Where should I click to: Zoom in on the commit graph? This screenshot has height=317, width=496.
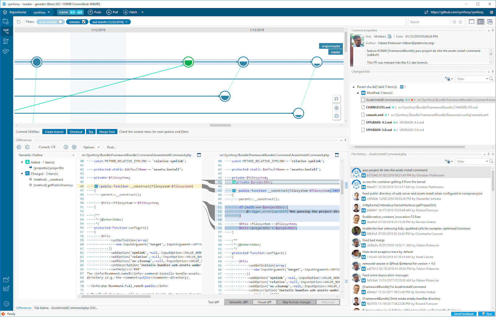336,108
